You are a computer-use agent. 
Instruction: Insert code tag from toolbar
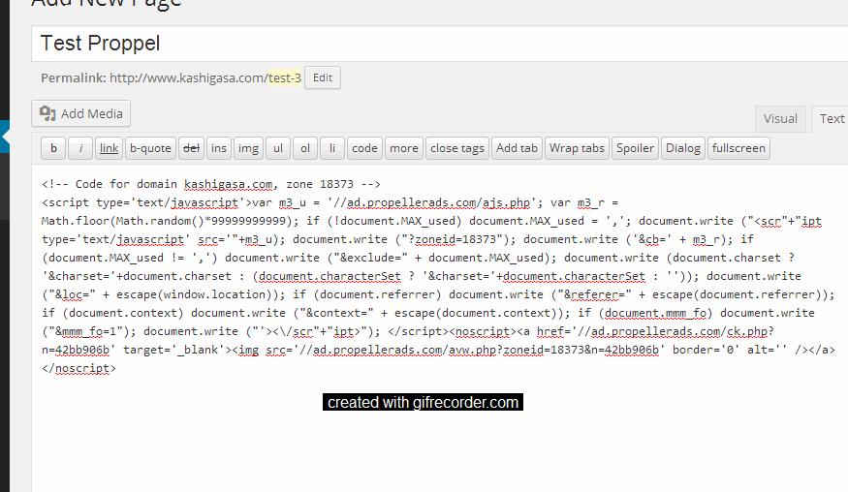pyautogui.click(x=364, y=148)
